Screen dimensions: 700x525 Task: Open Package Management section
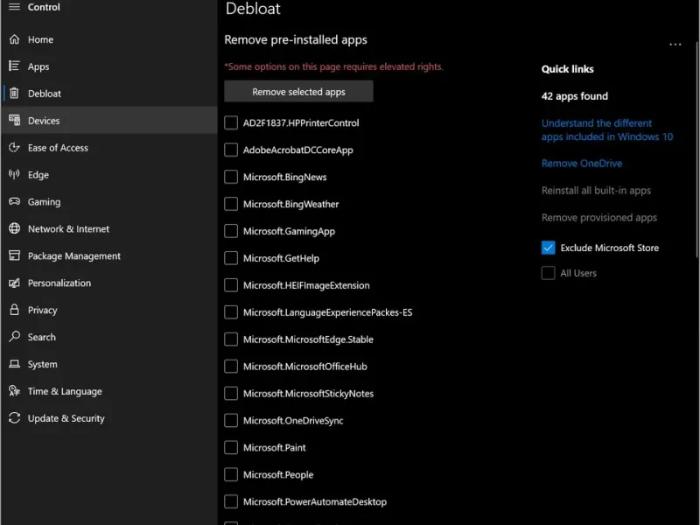click(73, 255)
